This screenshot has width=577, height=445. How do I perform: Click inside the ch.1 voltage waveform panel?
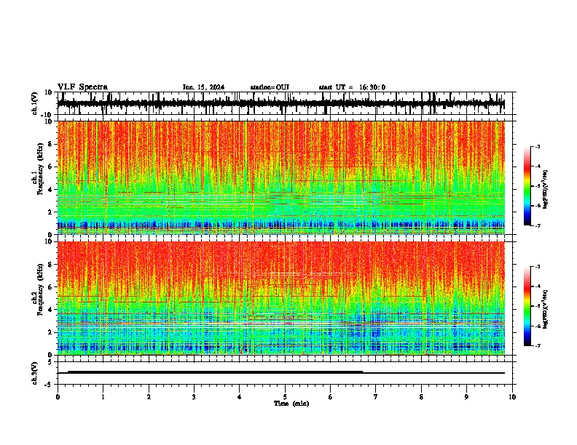click(284, 103)
